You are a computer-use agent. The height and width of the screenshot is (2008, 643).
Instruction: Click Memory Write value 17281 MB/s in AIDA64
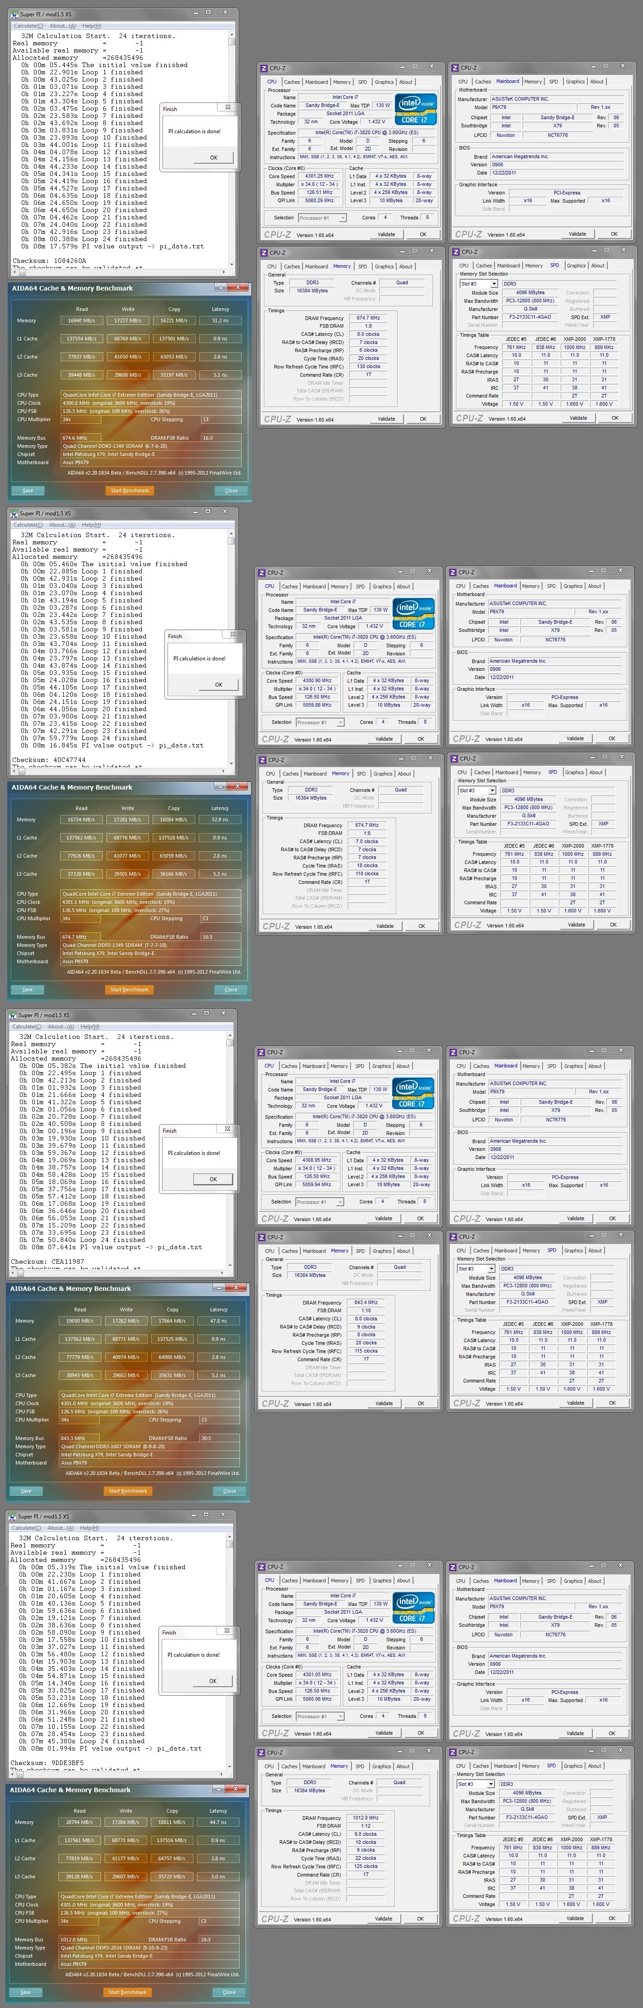[128, 819]
